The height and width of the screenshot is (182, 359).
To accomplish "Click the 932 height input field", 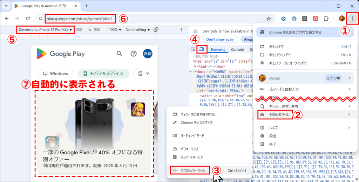I will pos(97,30).
